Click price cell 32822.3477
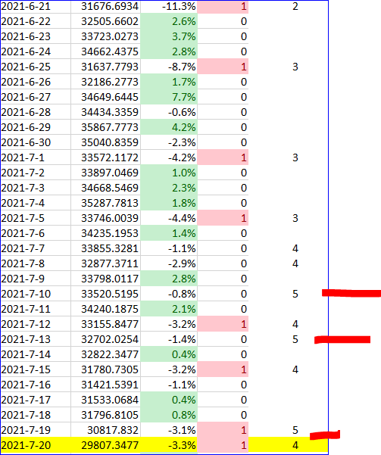 click(x=105, y=354)
